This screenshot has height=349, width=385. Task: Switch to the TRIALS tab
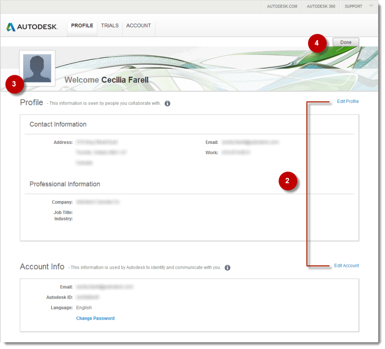[x=109, y=25]
